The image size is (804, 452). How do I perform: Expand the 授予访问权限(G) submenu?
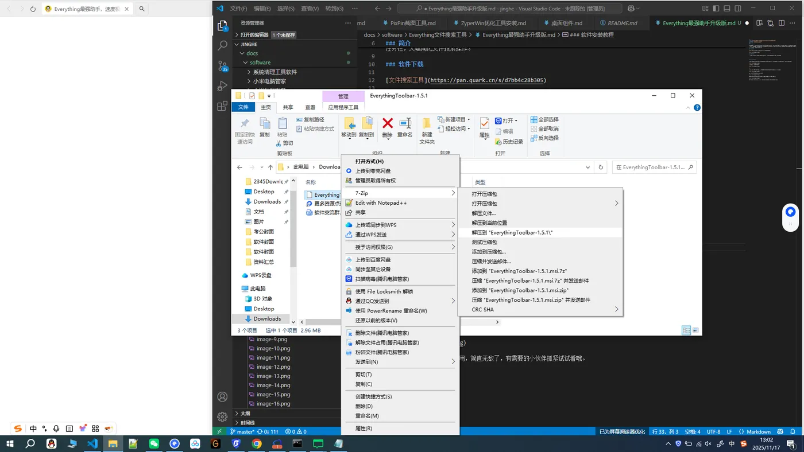pos(400,247)
